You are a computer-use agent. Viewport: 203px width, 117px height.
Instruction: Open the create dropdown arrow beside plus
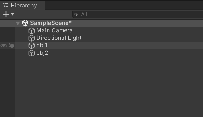[x=12, y=14]
